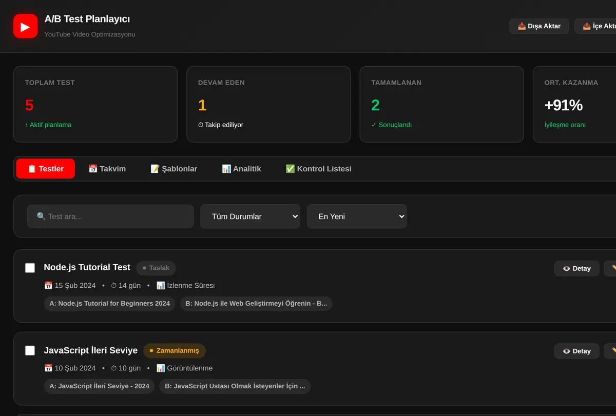This screenshot has height=416, width=616.
Task: Click the İçe Aktar button
Action: pyautogui.click(x=595, y=26)
